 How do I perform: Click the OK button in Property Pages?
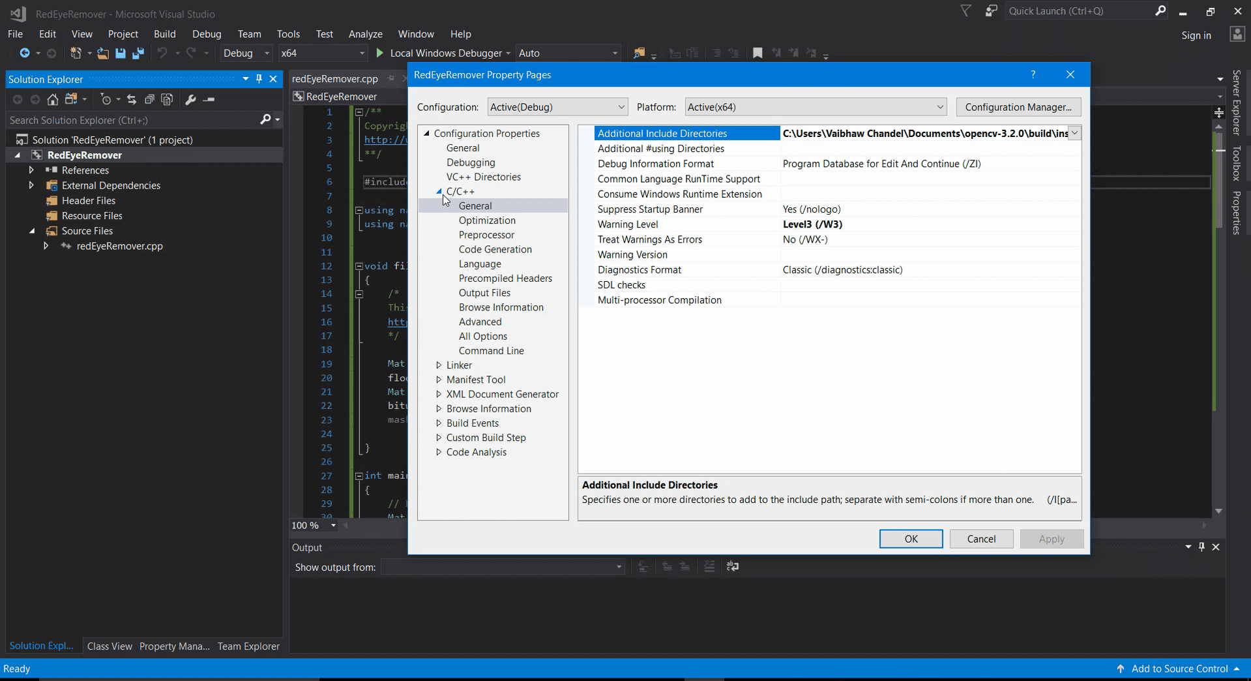[x=911, y=539]
